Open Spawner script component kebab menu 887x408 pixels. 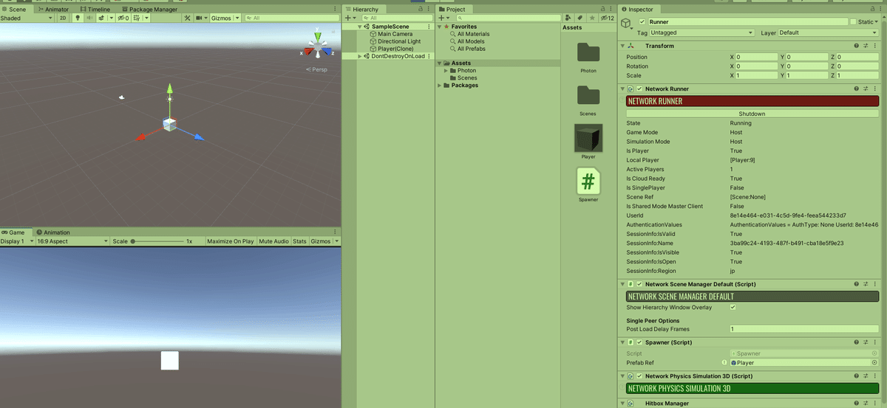875,342
